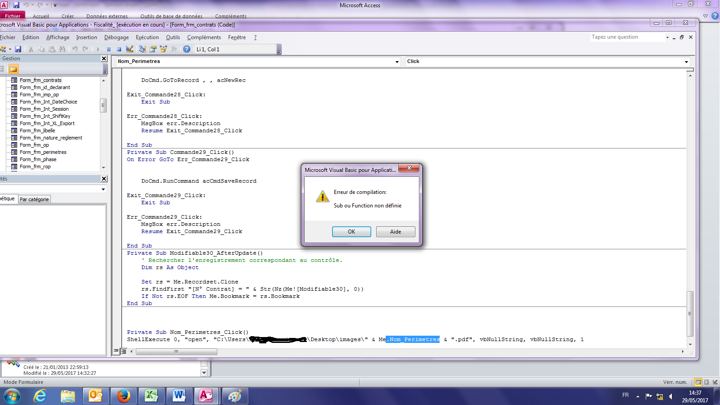Click the Copy toolbar icon
This screenshot has width=720, height=405.
(41, 49)
